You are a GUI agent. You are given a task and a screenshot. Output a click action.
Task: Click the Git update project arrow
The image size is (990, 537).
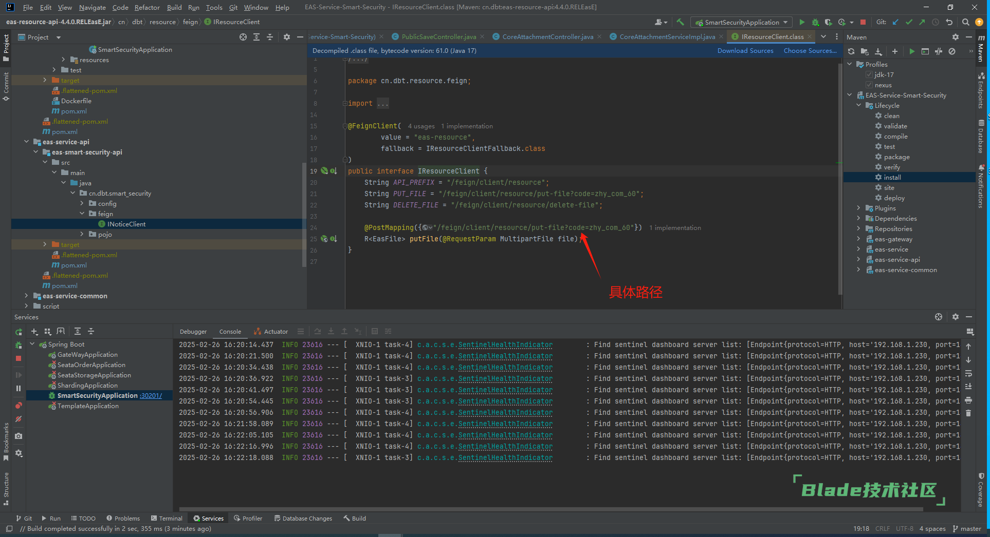[x=895, y=22]
